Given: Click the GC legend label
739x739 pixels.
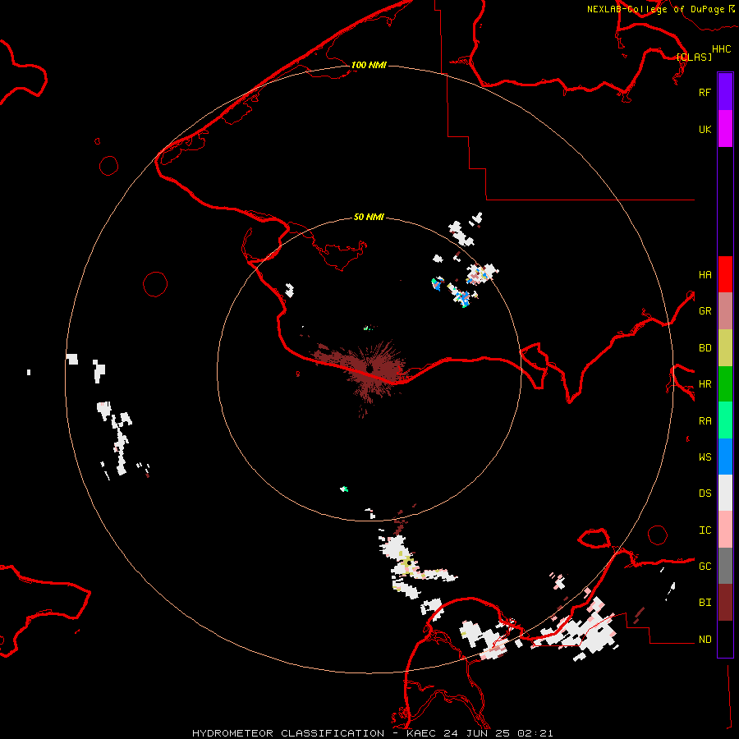Looking at the screenshot, I should click(x=705, y=567).
